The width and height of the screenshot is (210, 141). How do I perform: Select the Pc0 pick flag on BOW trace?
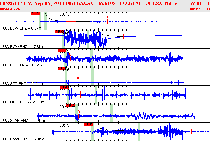pos(60,32)
